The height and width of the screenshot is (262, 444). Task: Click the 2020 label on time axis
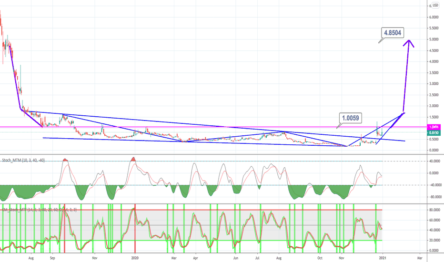click(x=135, y=258)
